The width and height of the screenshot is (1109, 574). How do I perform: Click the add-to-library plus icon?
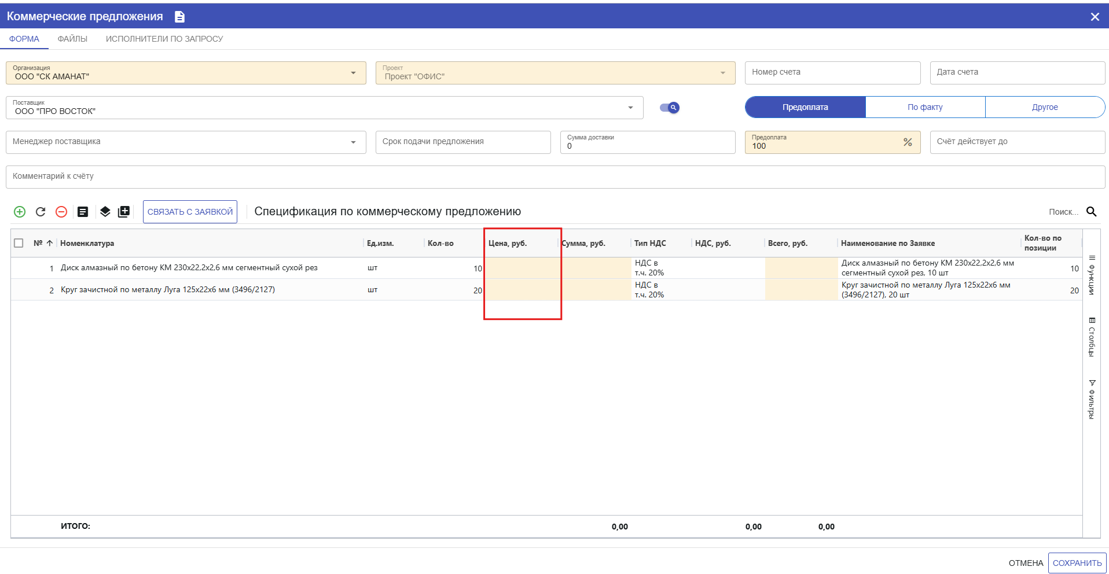coord(124,212)
